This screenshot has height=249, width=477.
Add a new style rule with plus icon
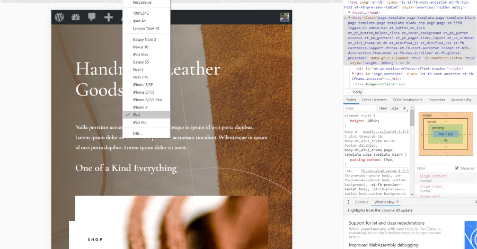404,108
